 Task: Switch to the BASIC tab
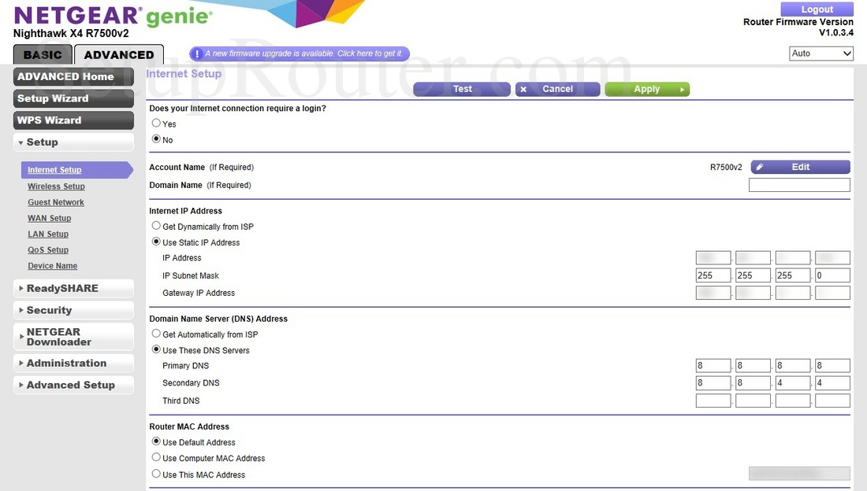(x=42, y=54)
